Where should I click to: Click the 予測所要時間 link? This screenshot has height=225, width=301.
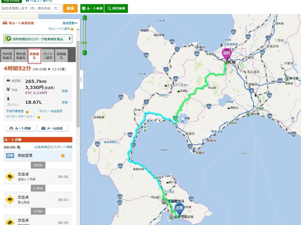15,111
